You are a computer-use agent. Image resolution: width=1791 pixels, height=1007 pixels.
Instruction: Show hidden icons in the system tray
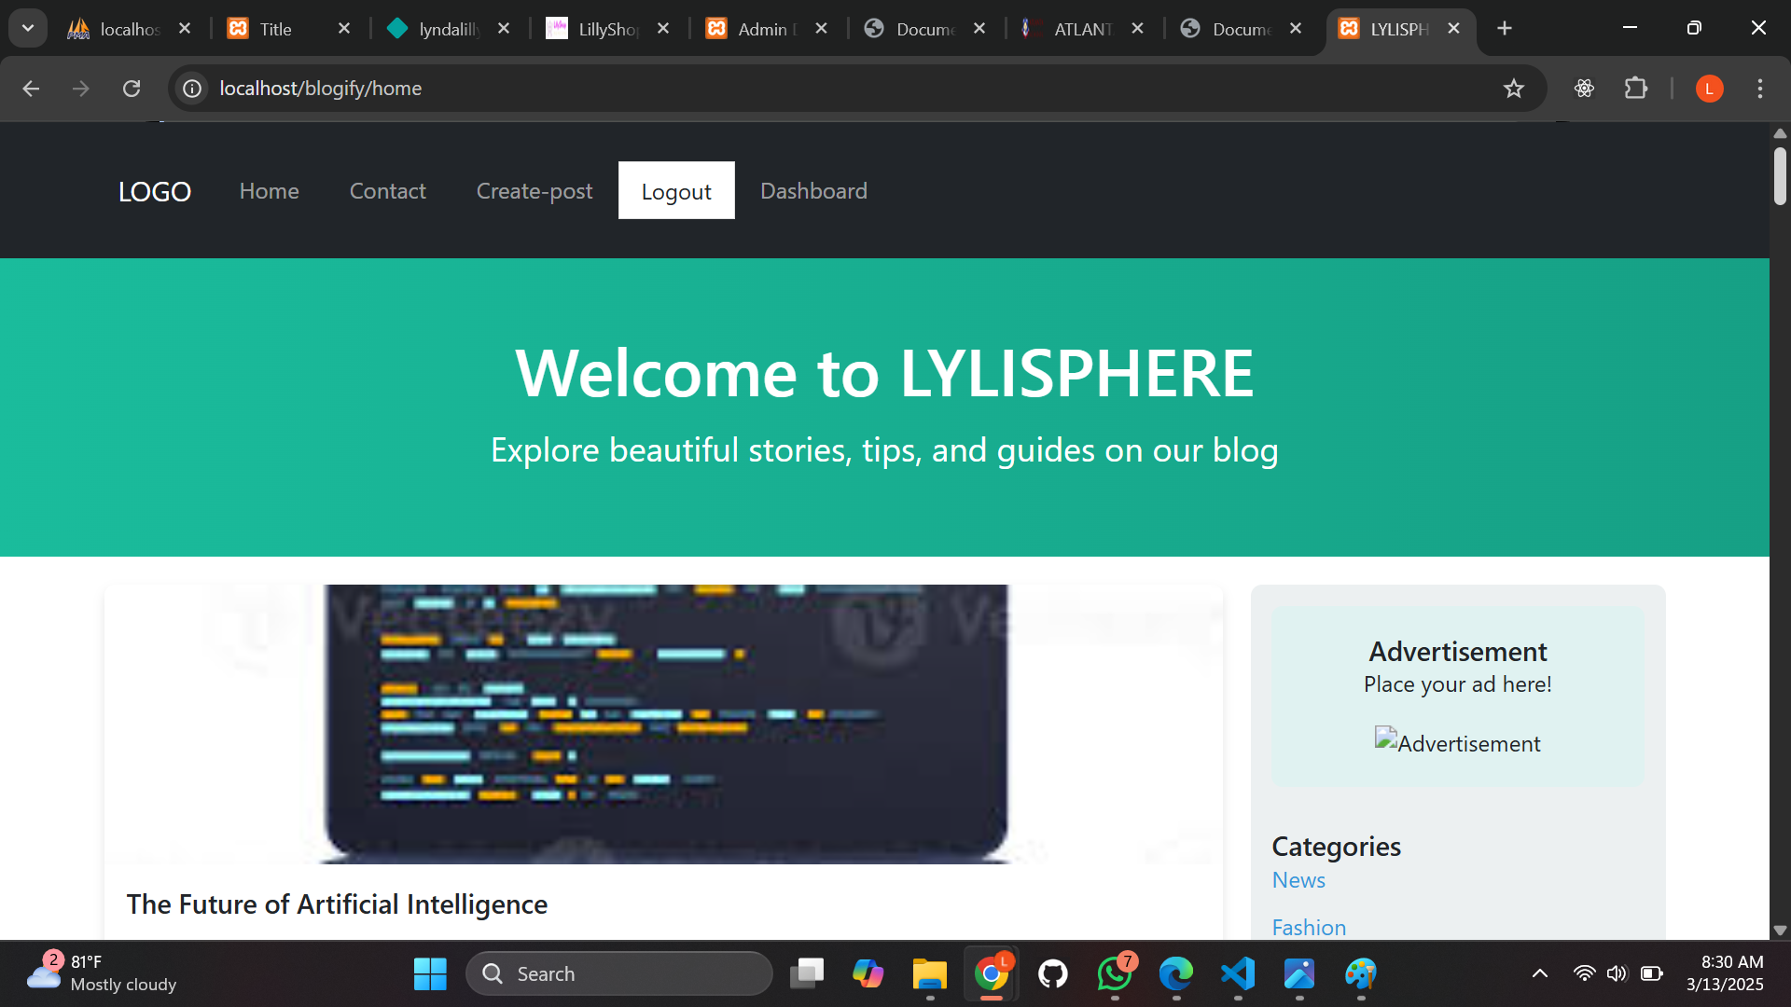1540,973
